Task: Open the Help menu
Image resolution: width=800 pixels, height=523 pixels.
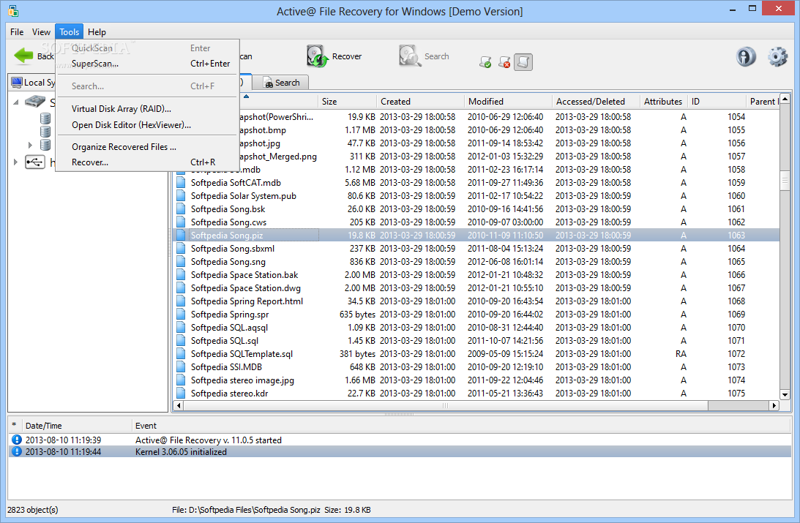Action: (x=97, y=31)
